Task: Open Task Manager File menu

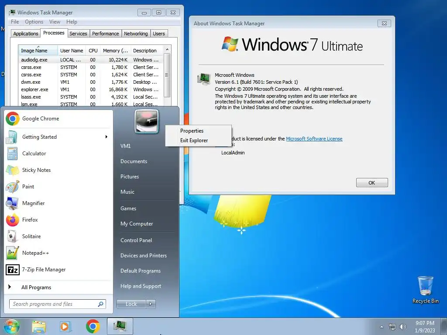Action: coord(15,22)
